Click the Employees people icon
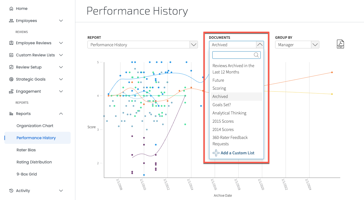The image size is (364, 200). 11,21
